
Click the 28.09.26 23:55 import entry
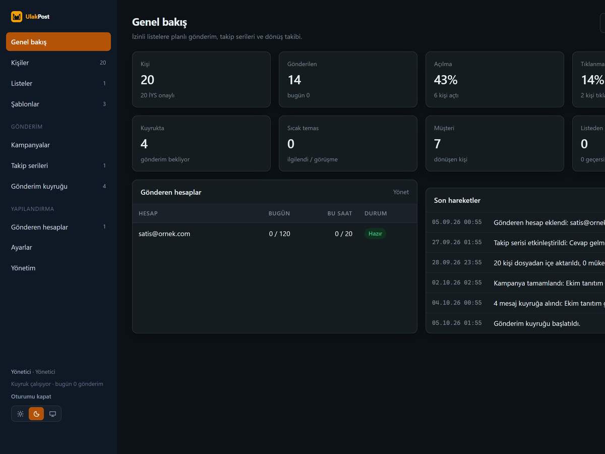(x=515, y=262)
